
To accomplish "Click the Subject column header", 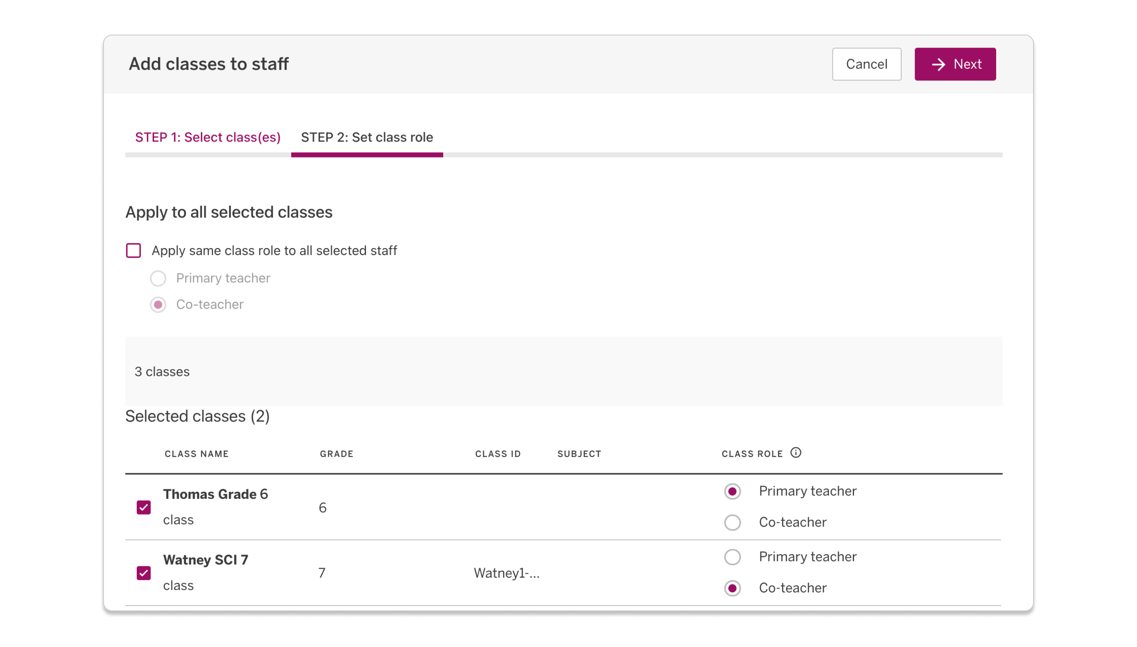I will pyautogui.click(x=579, y=454).
